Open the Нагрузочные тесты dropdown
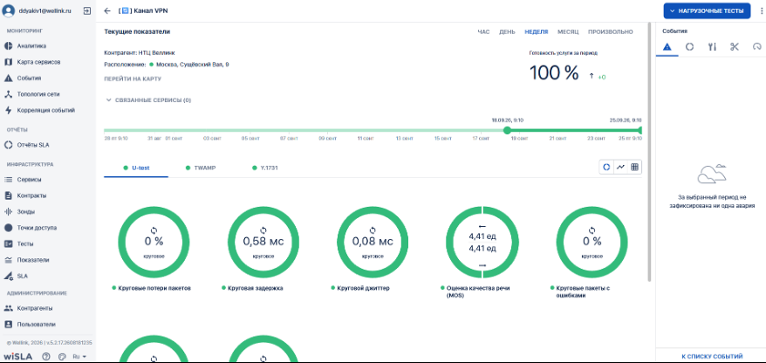Image resolution: width=766 pixels, height=363 pixels. (707, 10)
